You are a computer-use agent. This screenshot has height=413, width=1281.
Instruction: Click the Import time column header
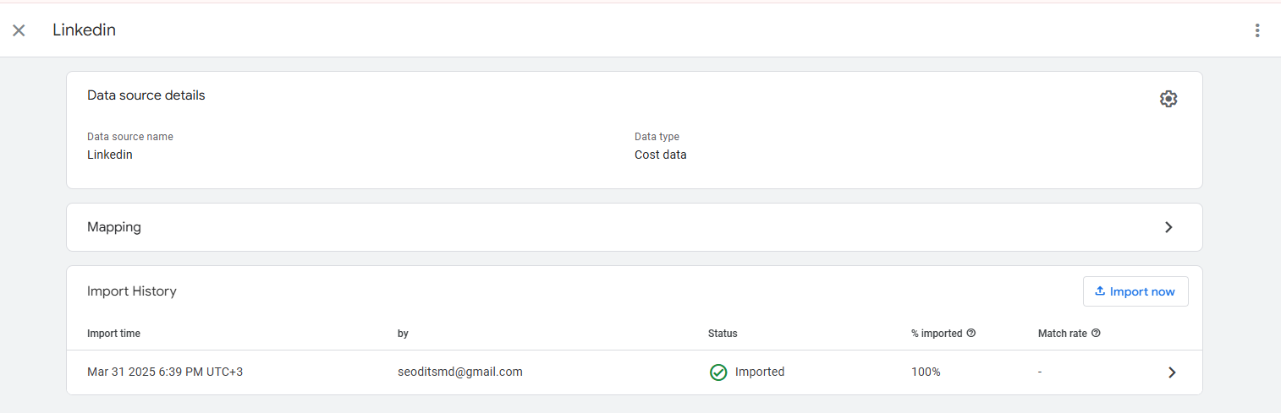pos(113,334)
